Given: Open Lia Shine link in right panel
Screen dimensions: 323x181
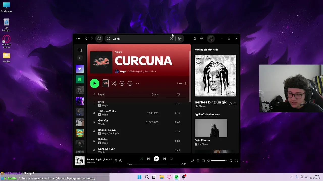Looking at the screenshot, I should 200,106.
